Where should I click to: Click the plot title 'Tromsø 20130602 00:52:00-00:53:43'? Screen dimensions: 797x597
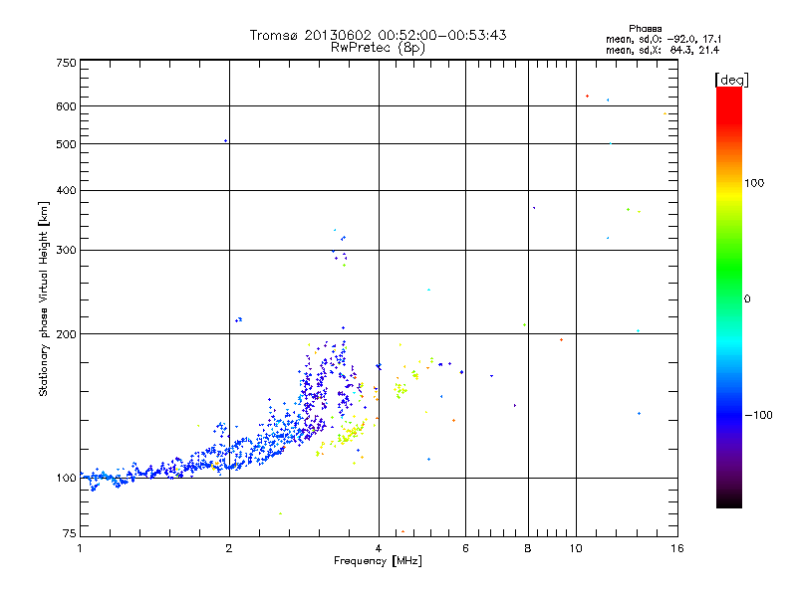378,35
